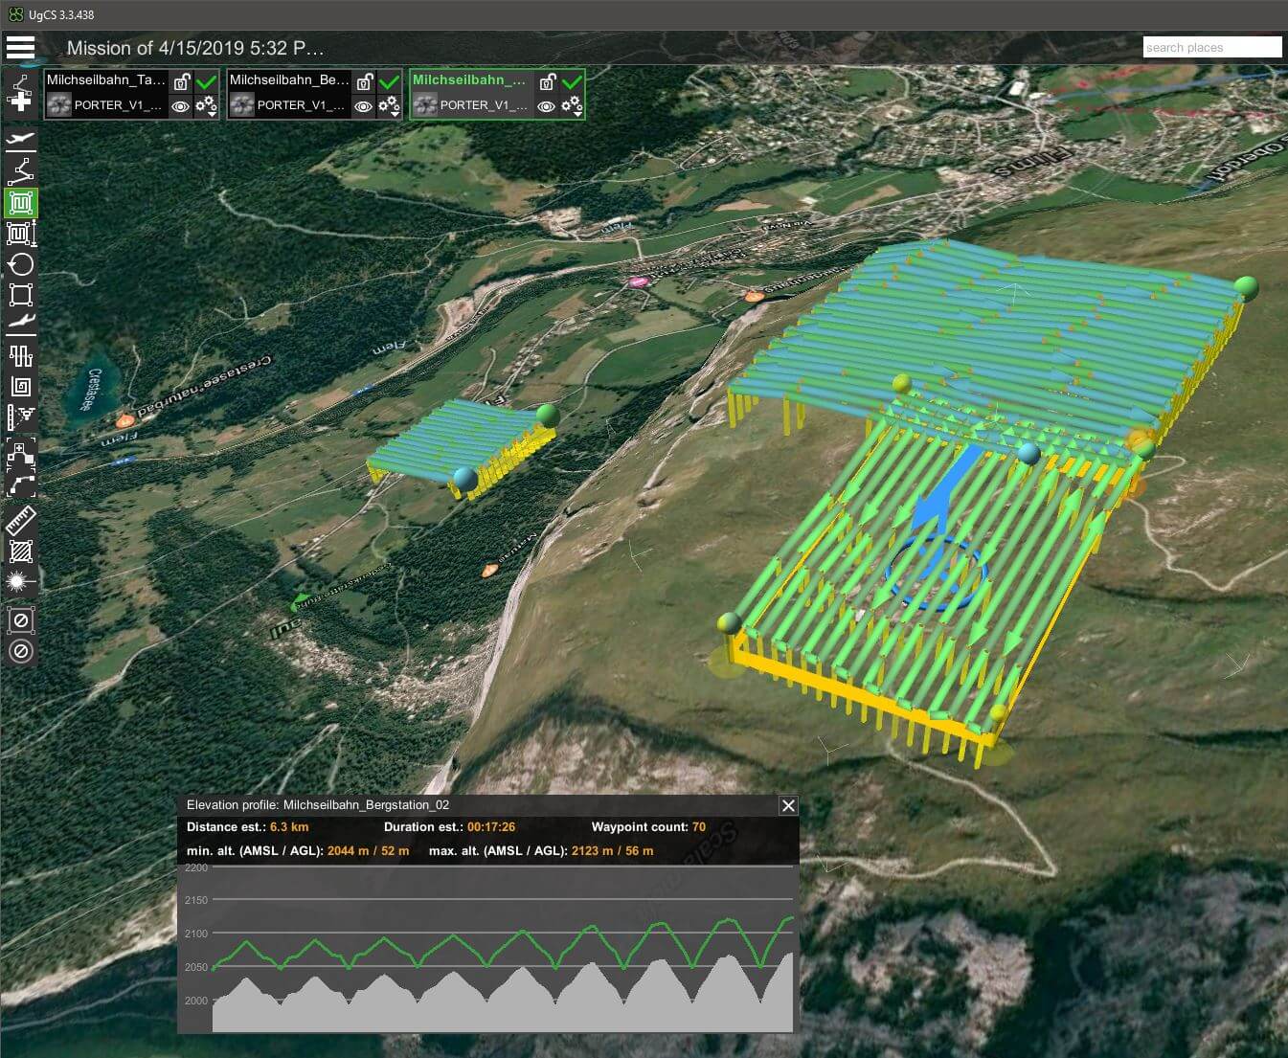Select the Perimeter tool
The width and height of the screenshot is (1288, 1058).
tap(20, 295)
